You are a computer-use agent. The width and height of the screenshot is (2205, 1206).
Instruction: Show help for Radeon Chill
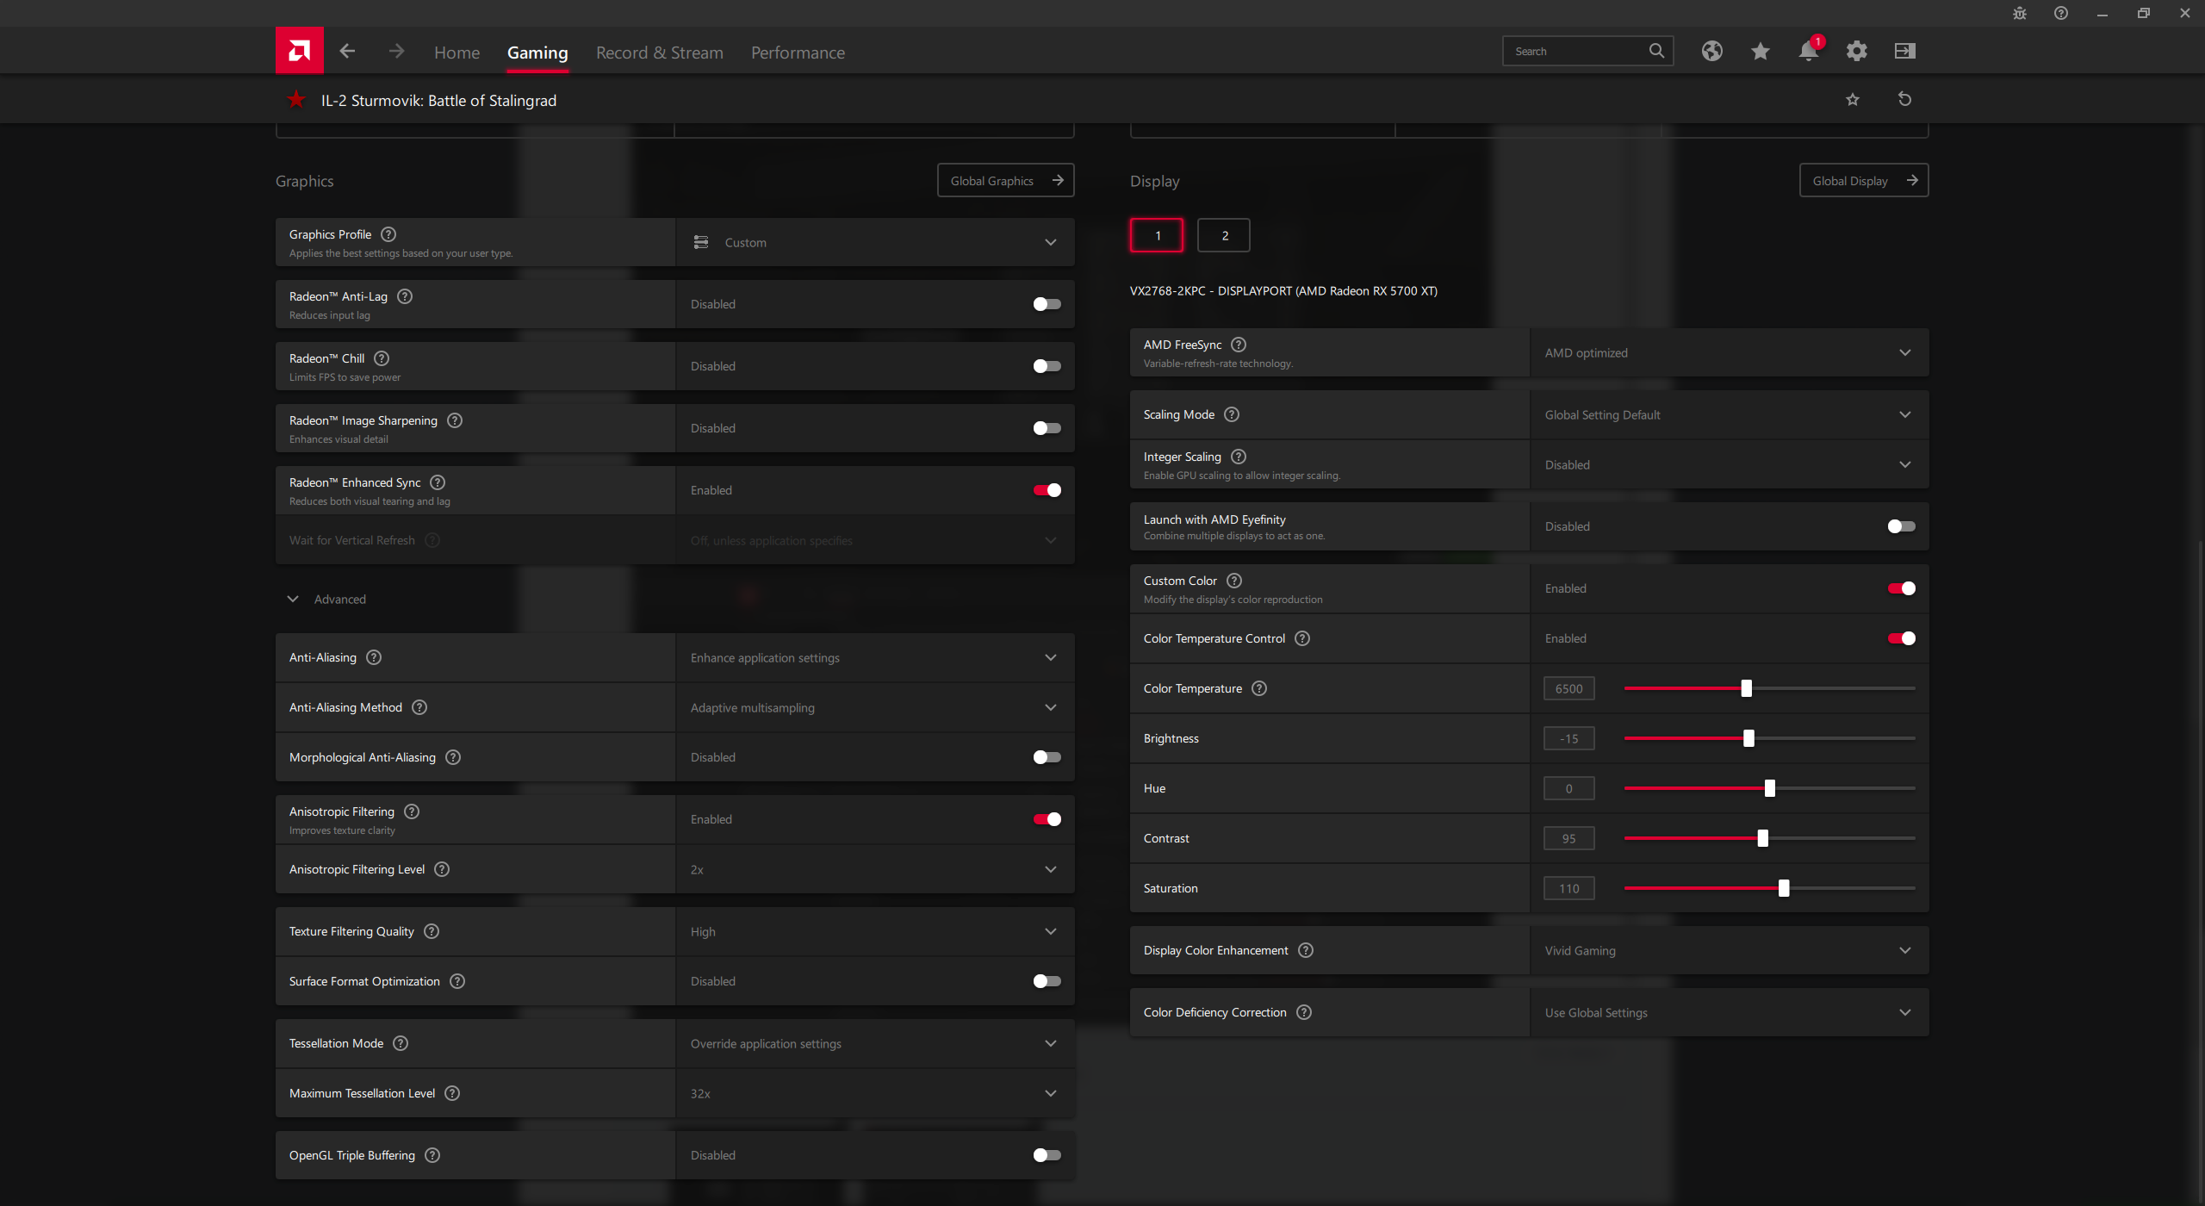[382, 358]
